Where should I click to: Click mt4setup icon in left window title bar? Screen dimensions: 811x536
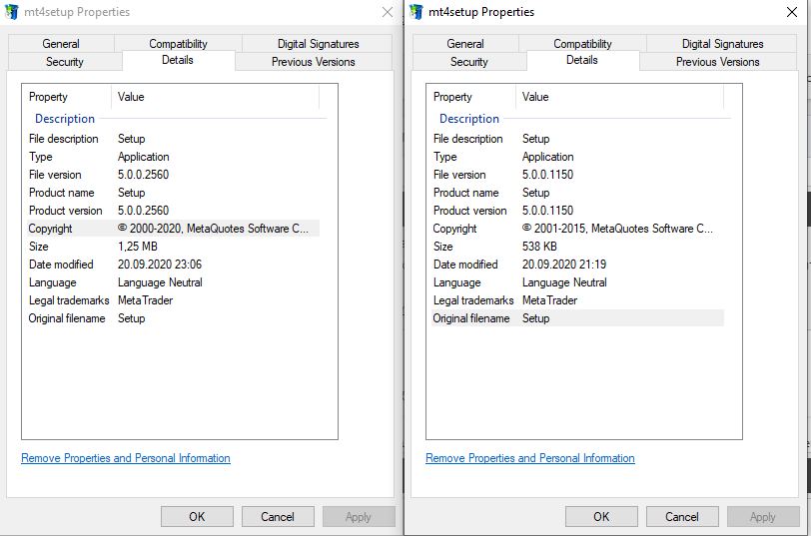pos(11,12)
